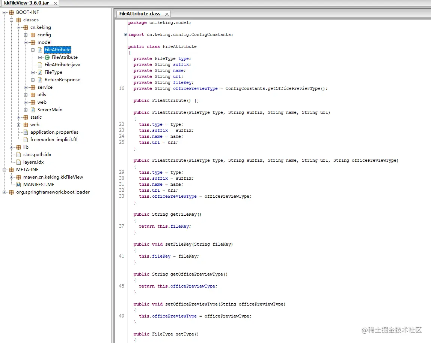Click the classes package icon
This screenshot has width=431, height=343.
(x=19, y=20)
